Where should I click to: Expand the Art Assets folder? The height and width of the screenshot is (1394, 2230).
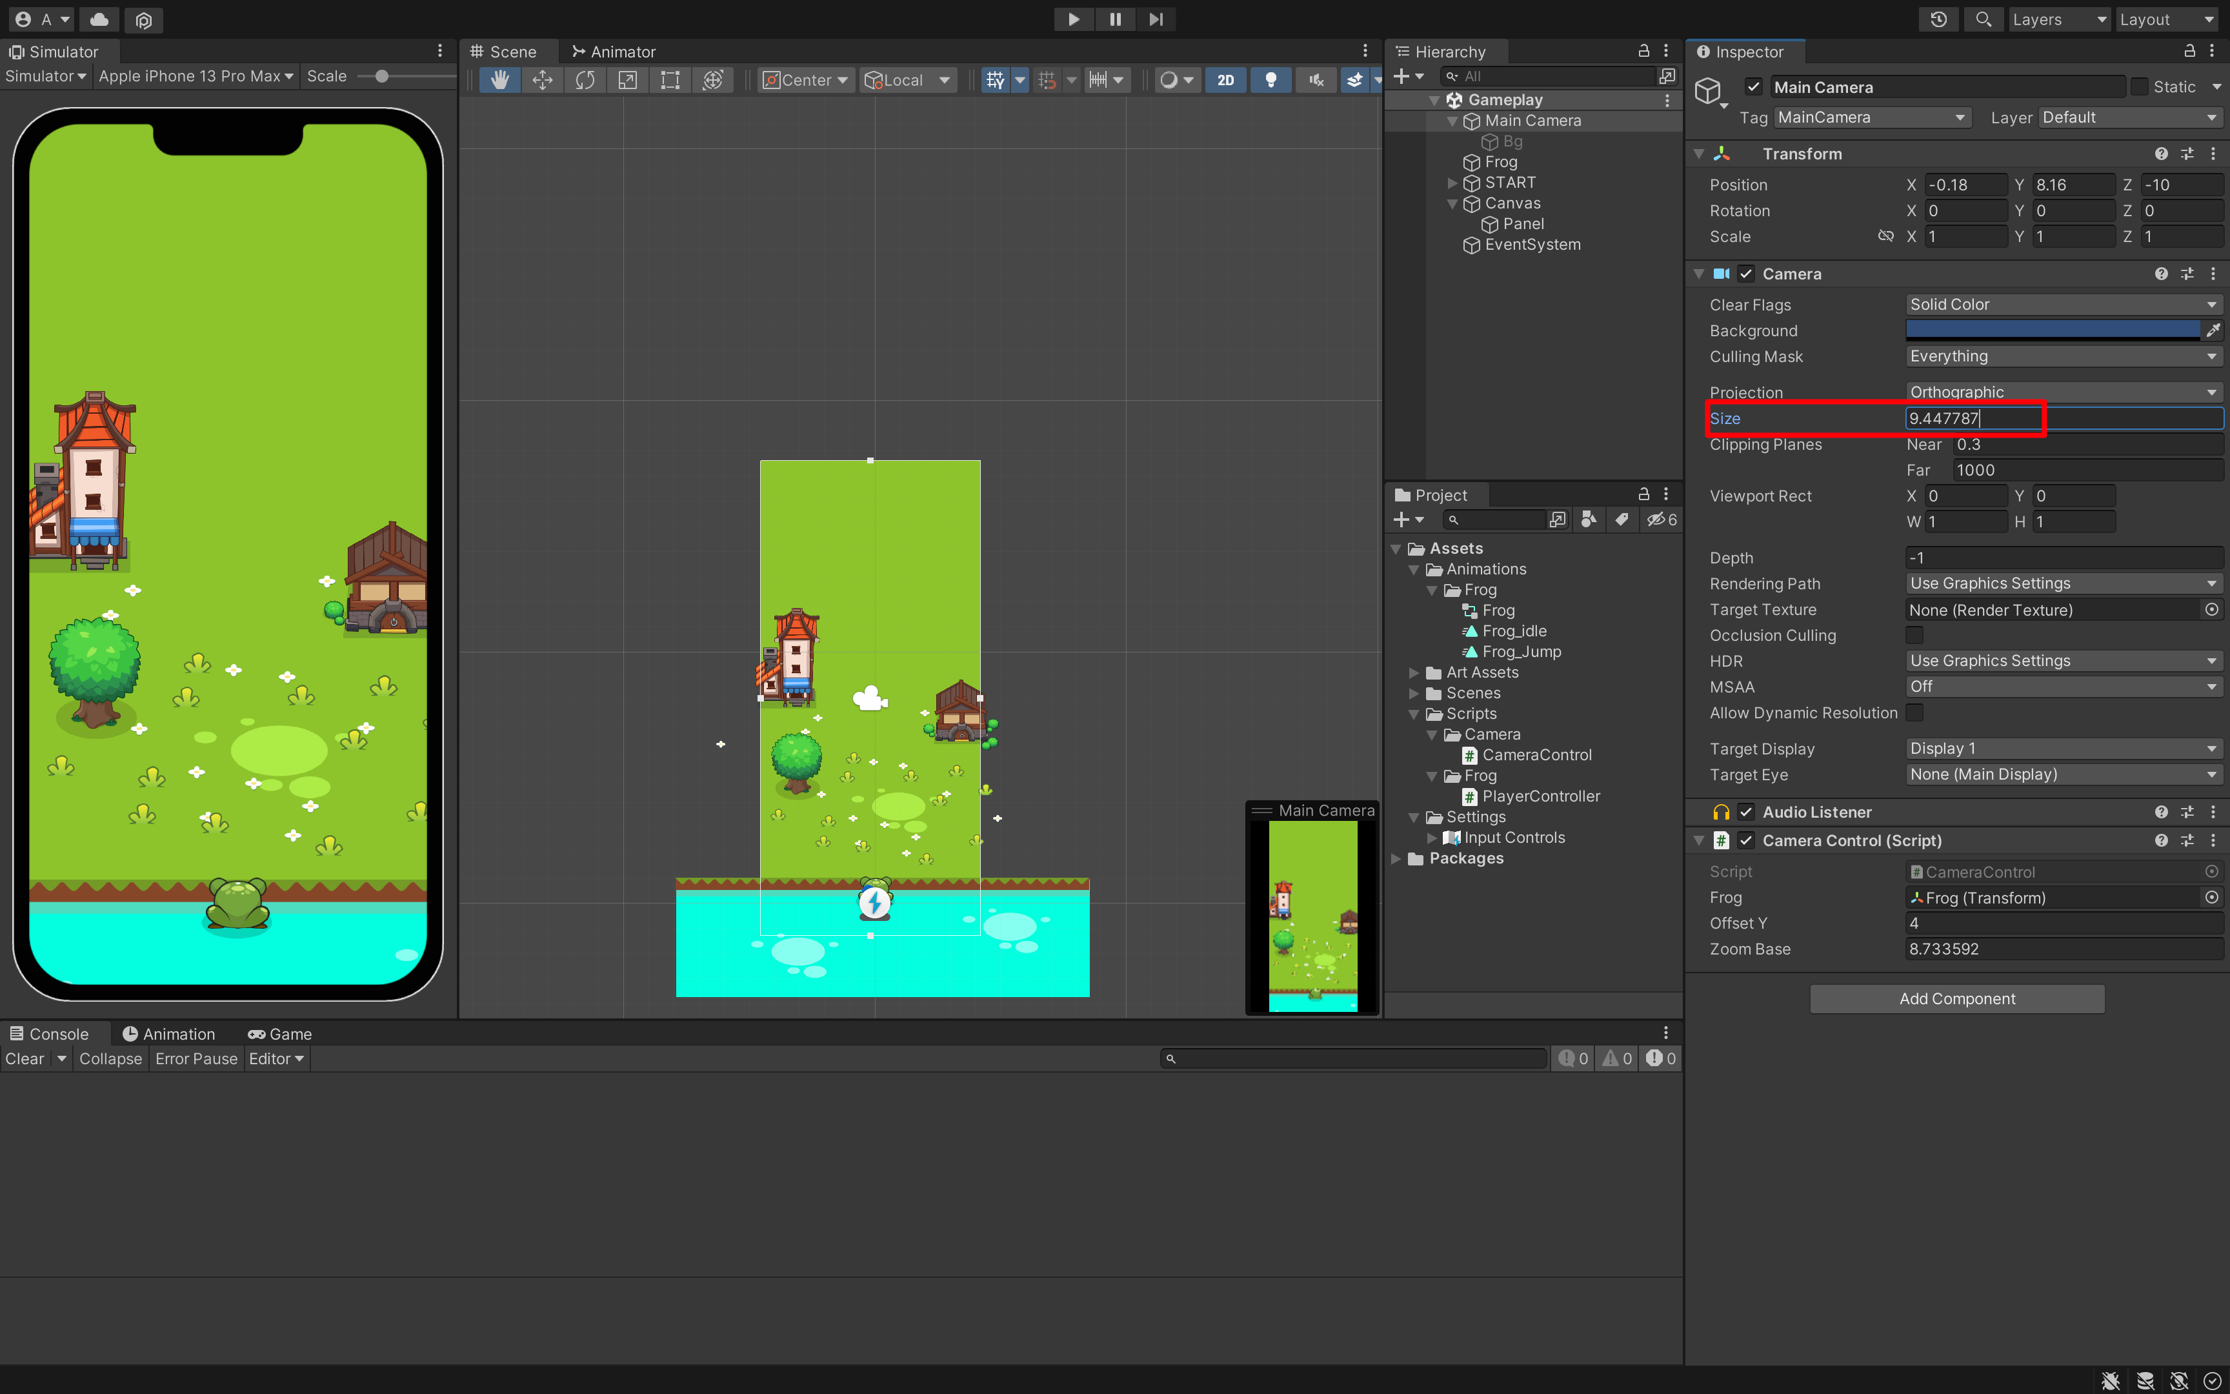(x=1414, y=672)
